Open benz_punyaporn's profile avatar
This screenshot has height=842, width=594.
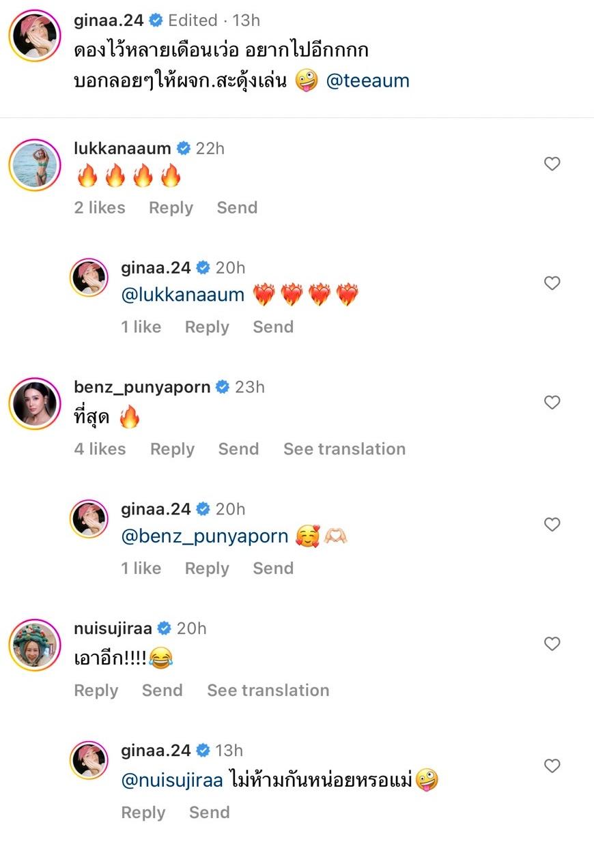[x=35, y=403]
